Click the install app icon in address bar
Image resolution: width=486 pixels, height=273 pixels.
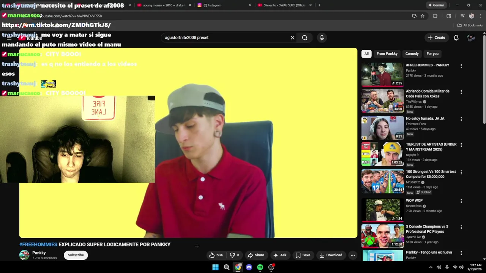click(x=414, y=16)
